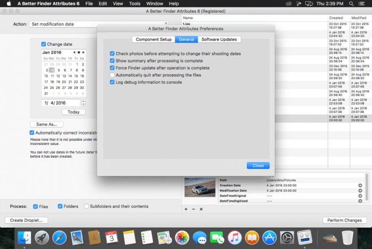Click the date field stepper arrows
Screen dimensions: 372x249
[x=83, y=103]
